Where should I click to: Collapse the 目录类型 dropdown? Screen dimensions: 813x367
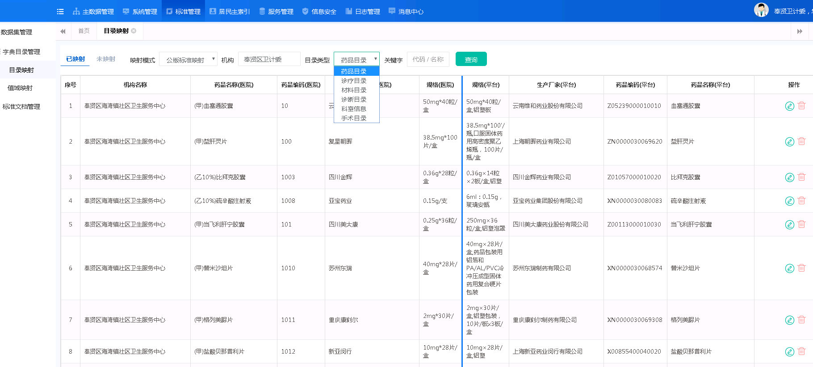[x=356, y=60]
